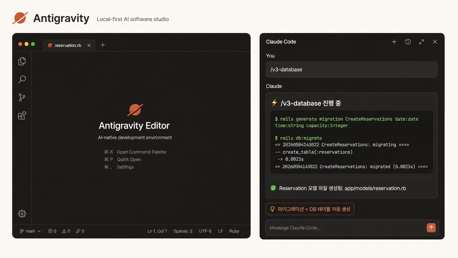Click the macOS red close window dot
The width and height of the screenshot is (458, 258).
tap(20, 44)
